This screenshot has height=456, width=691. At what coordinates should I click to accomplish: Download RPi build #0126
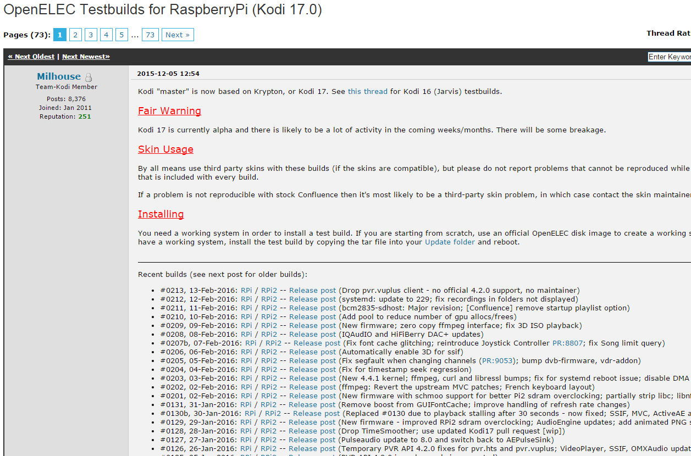[x=246, y=448]
